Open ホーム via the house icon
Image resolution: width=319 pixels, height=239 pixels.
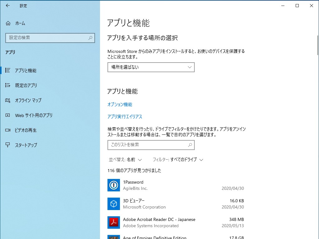coord(8,23)
